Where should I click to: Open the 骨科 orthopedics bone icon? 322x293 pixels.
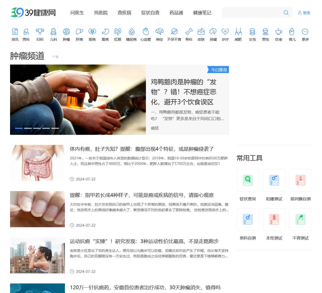tap(189, 32)
